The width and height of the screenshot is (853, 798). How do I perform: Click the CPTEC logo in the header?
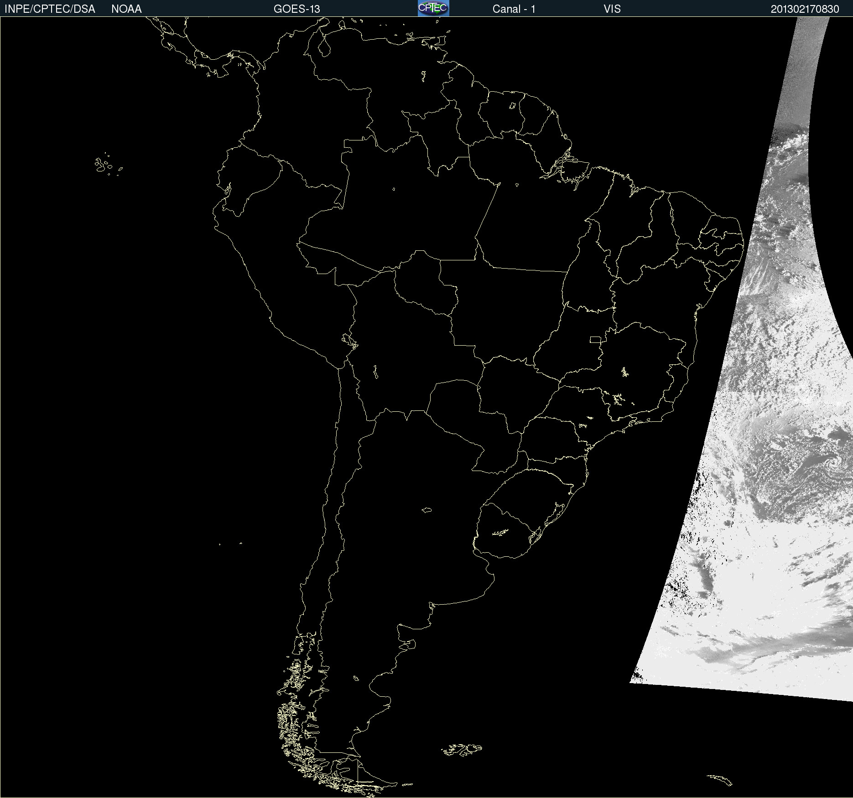tap(433, 8)
